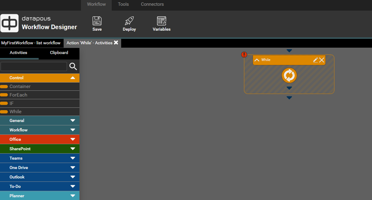Screen dimensions: 372x200
Task: Click the While loop circular arrows icon
Action: pos(289,75)
